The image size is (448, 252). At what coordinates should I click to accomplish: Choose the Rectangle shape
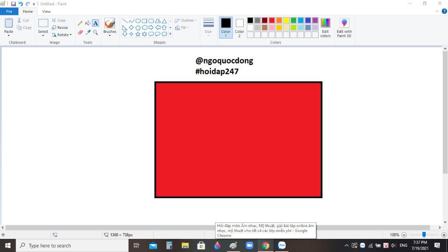click(144, 21)
